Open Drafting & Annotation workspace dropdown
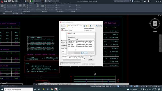 tap(52, 1)
